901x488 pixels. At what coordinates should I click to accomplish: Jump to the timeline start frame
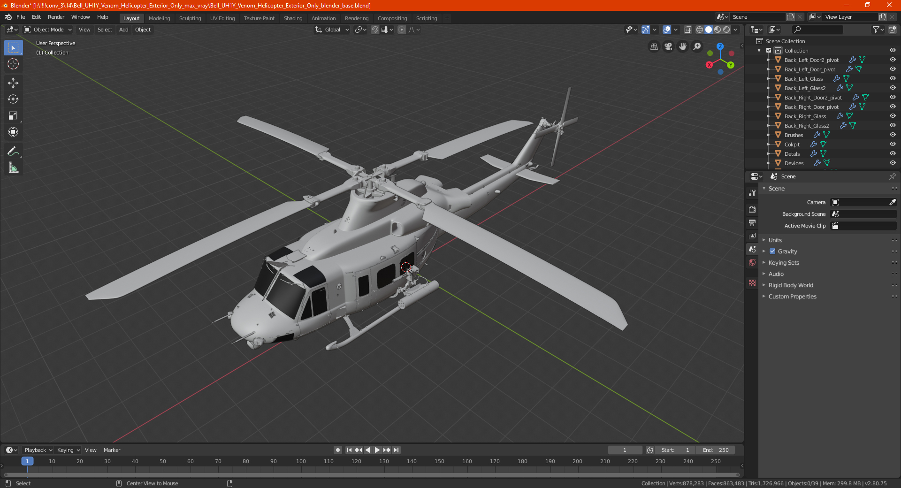coord(349,450)
